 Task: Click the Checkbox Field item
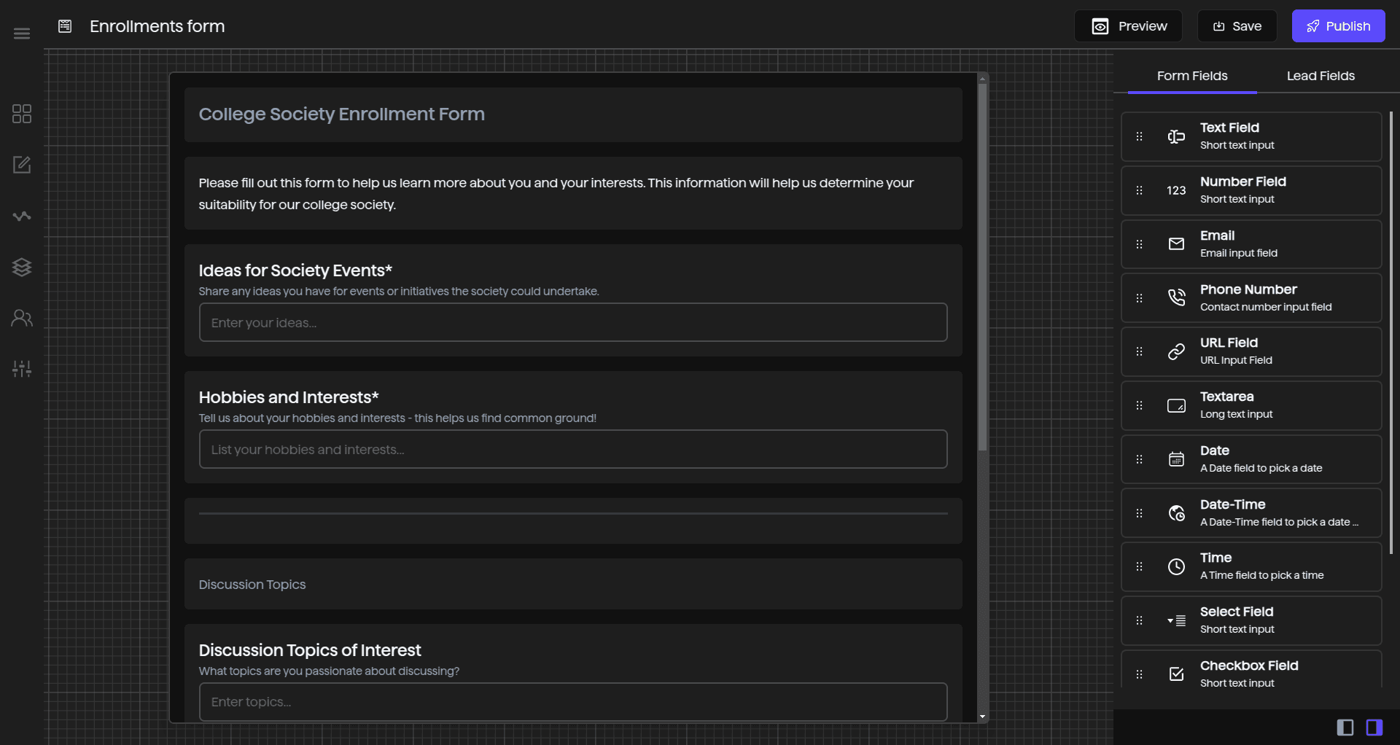pyautogui.click(x=1251, y=672)
